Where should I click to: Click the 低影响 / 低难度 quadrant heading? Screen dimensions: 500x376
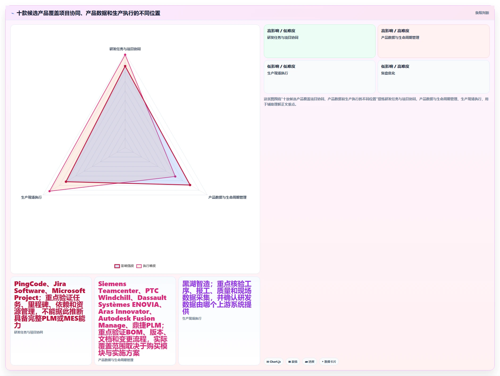tap(281, 66)
